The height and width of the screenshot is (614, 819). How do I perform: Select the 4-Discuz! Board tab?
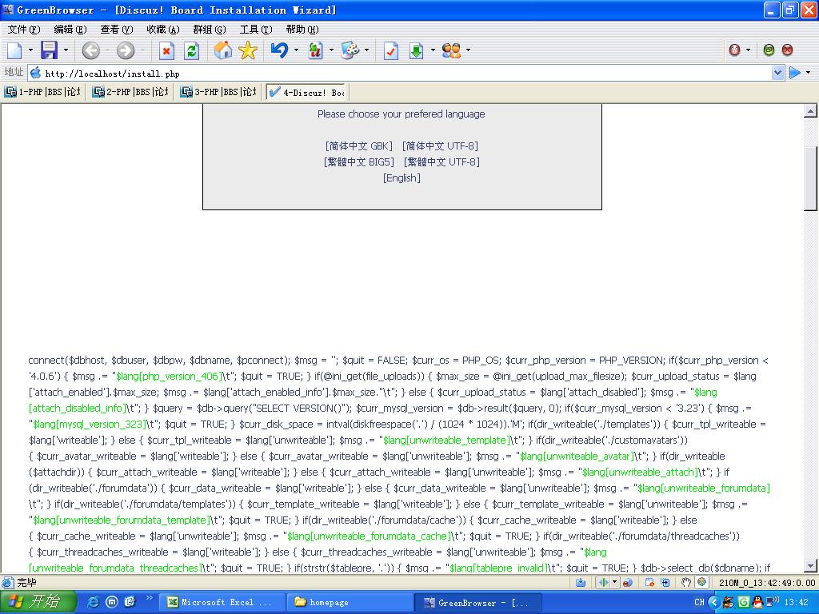pyautogui.click(x=306, y=92)
